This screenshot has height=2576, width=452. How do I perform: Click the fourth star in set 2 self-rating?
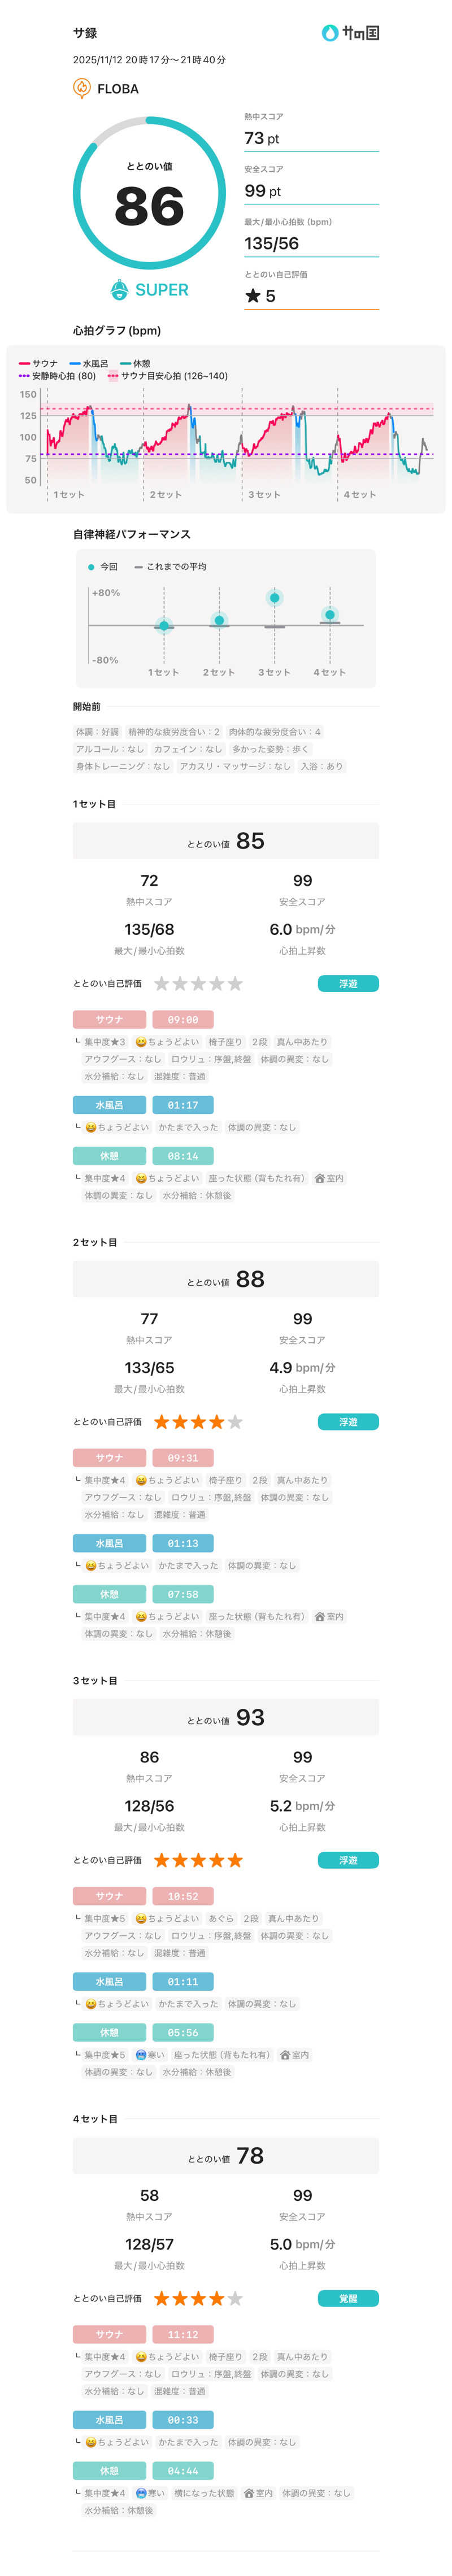click(x=216, y=1421)
